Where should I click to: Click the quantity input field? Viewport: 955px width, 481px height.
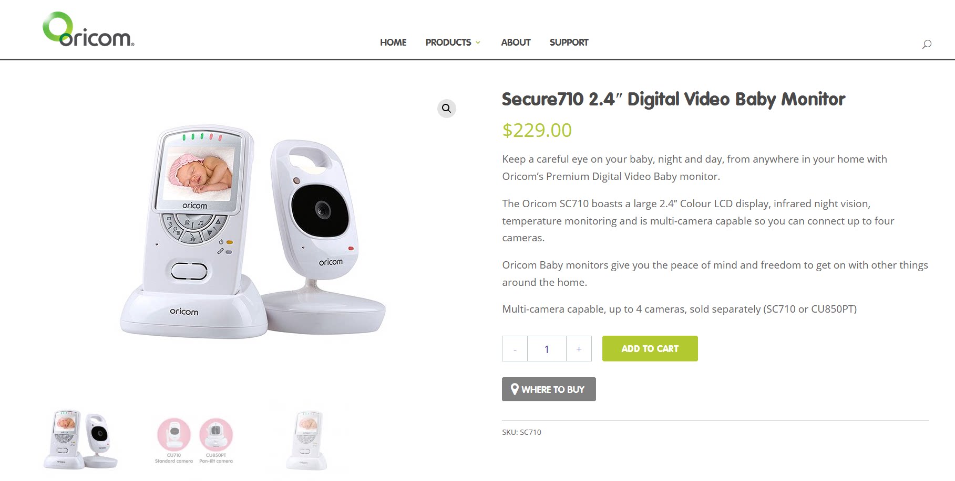pyautogui.click(x=547, y=349)
